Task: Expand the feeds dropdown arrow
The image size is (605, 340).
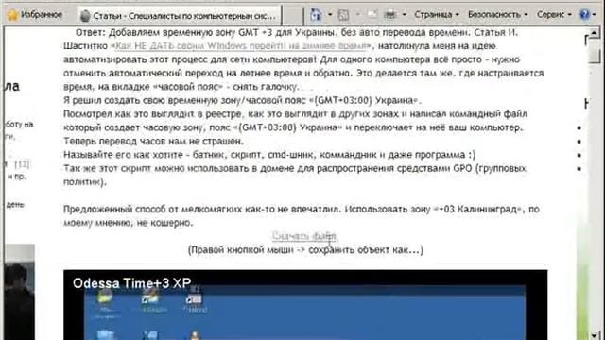Action: [357, 15]
